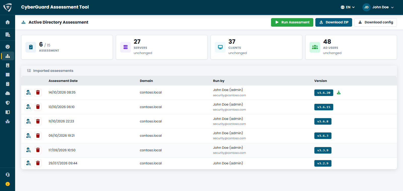Delete the 11/10/2026 22:23 assessment
This screenshot has height=191, width=403.
pyautogui.click(x=38, y=121)
